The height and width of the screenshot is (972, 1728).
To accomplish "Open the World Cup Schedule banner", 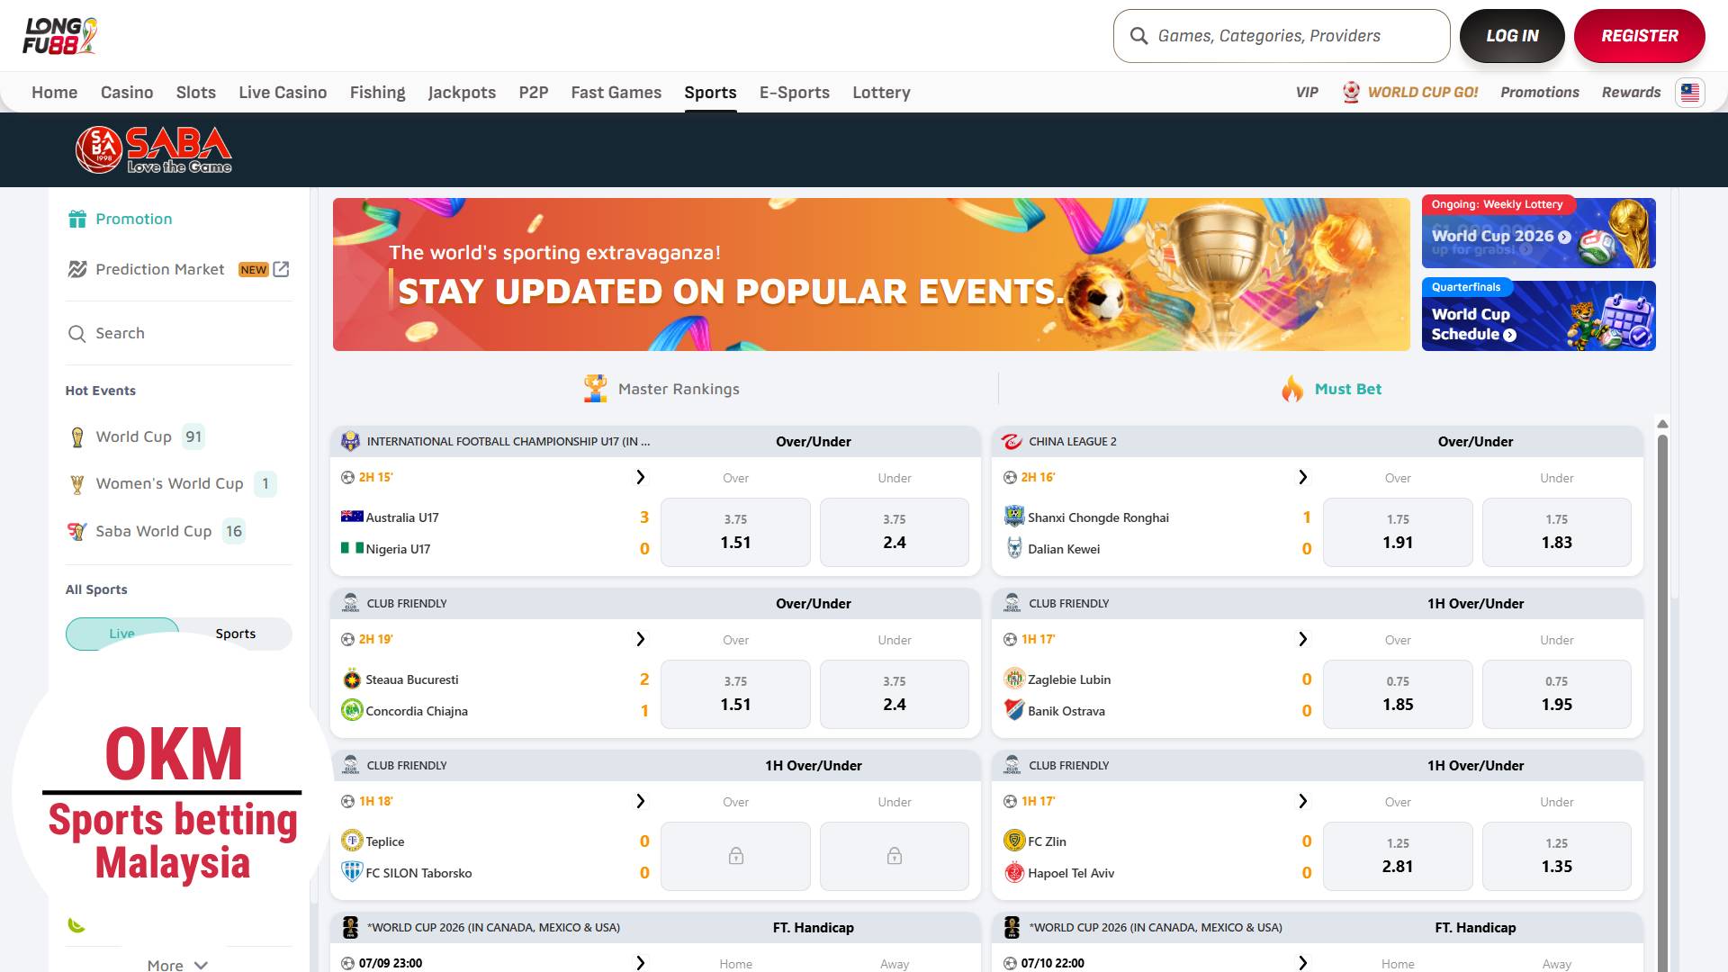I will click(1538, 315).
